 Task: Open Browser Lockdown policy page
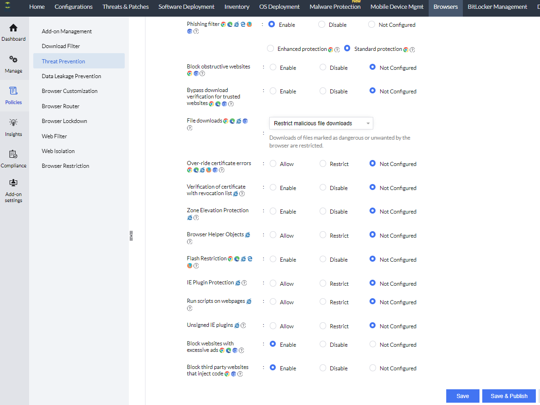[64, 121]
